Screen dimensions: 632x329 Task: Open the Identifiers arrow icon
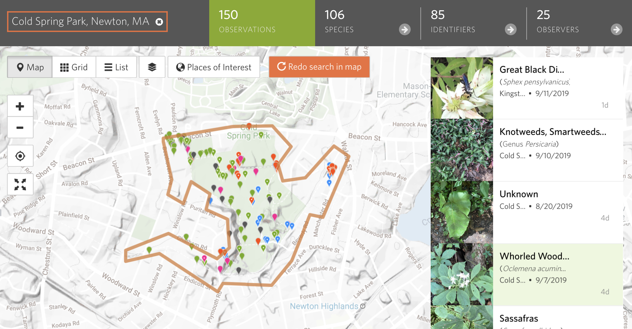pos(511,30)
